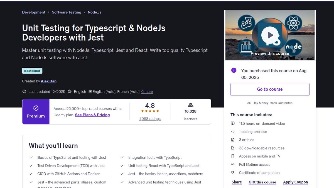The image size is (334, 188).
Task: Click the 4.8 rating score
Action: pos(150,106)
